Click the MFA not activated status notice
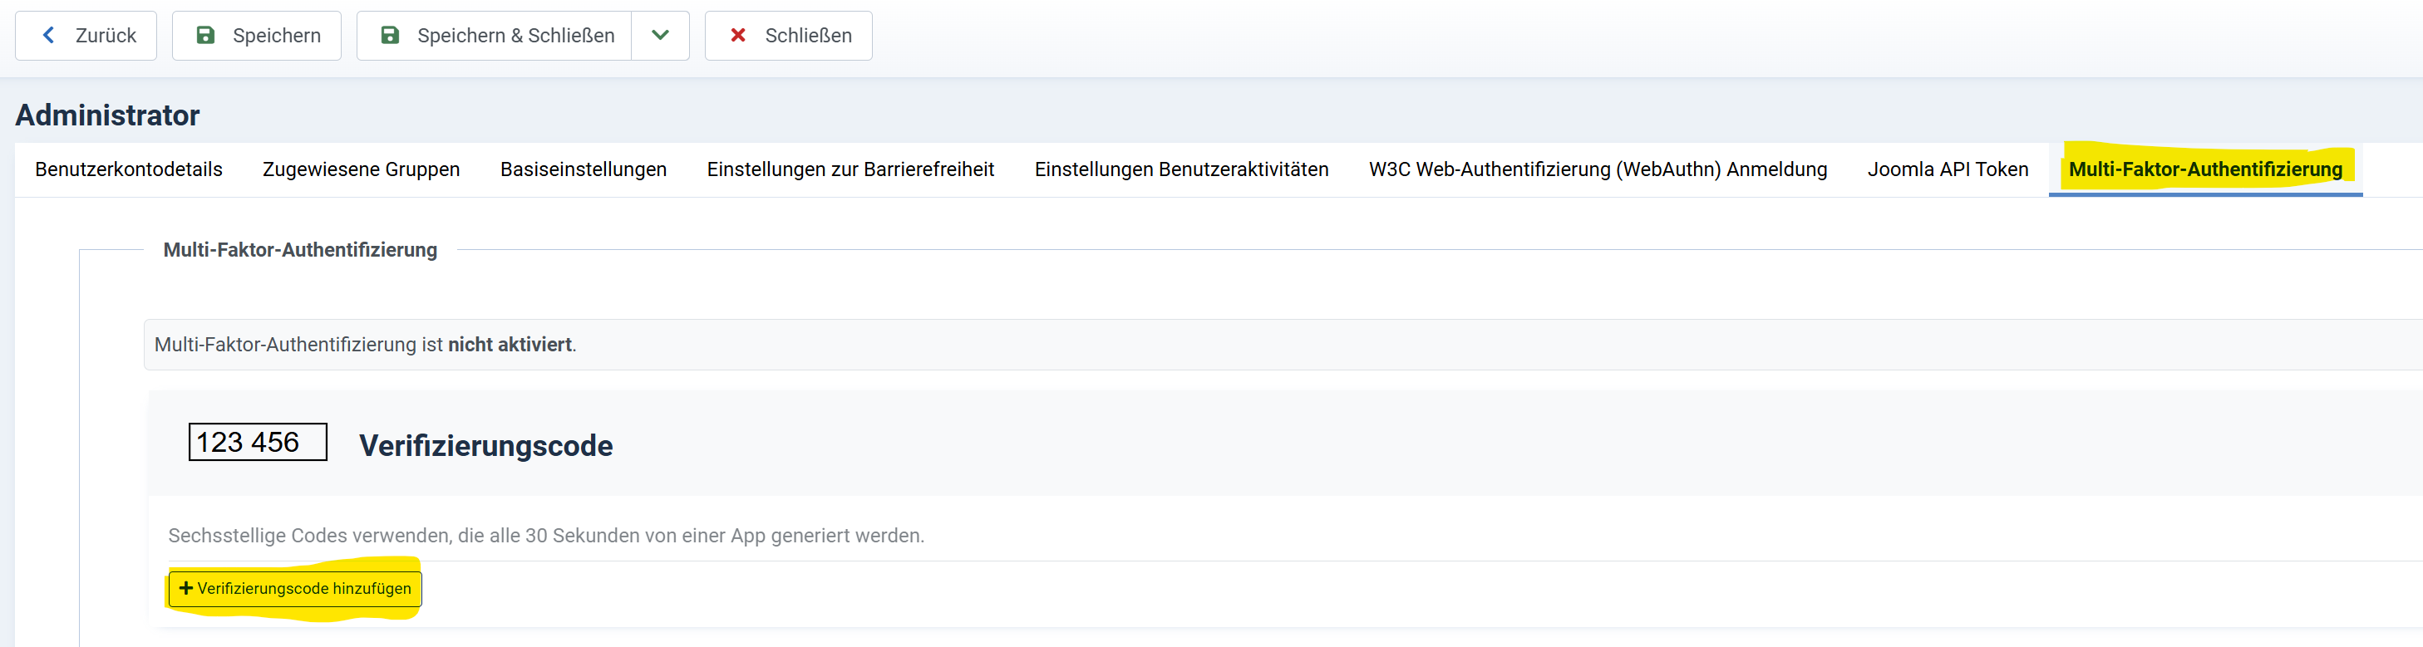Viewport: 2423px width, 647px height. pyautogui.click(x=365, y=346)
